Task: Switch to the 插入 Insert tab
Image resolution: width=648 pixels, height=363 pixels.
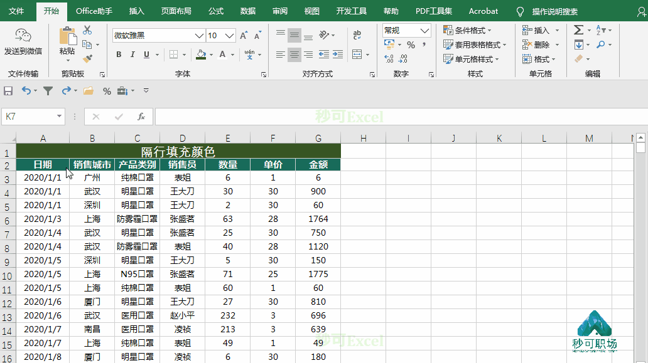Action: click(136, 11)
